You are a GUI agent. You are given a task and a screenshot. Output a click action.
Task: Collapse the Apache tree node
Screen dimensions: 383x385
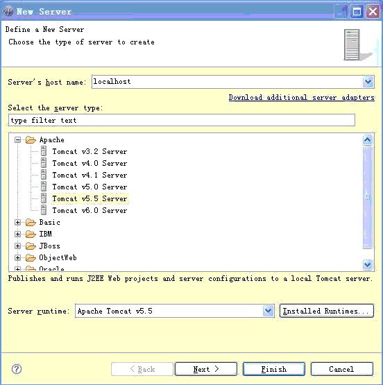(x=17, y=140)
